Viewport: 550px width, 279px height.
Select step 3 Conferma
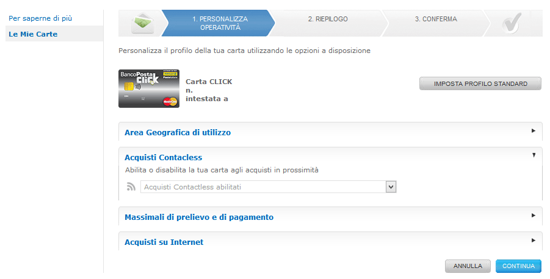[x=436, y=19]
